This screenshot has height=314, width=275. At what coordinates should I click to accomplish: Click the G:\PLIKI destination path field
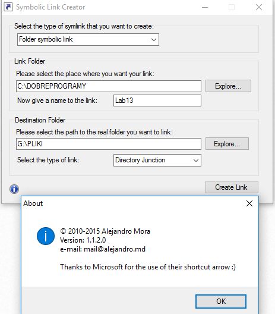coord(109,144)
